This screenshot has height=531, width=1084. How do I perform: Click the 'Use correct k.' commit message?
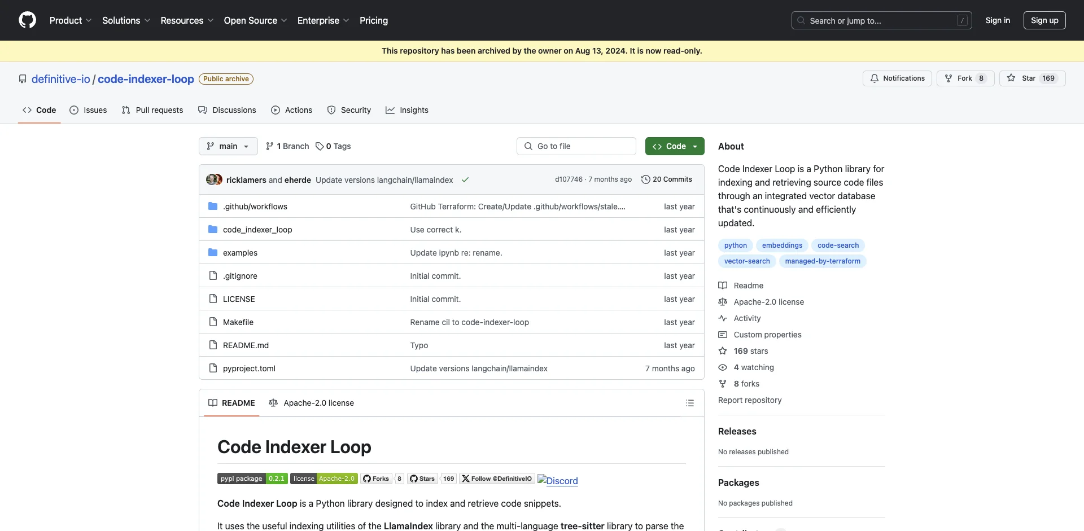[x=436, y=230]
